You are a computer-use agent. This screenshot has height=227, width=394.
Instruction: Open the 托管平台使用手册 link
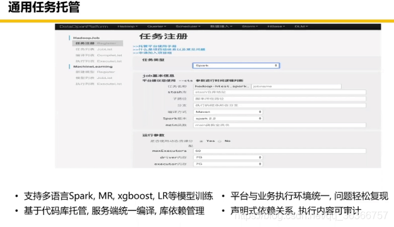[154, 46]
